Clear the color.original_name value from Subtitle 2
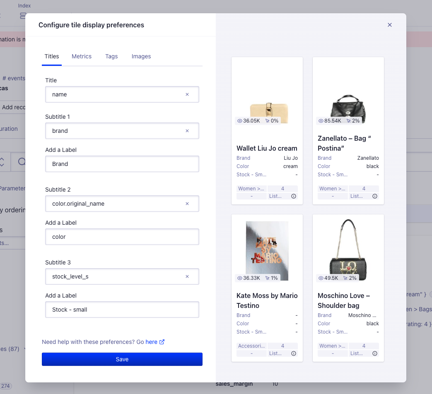432x394 pixels. pyautogui.click(x=187, y=204)
